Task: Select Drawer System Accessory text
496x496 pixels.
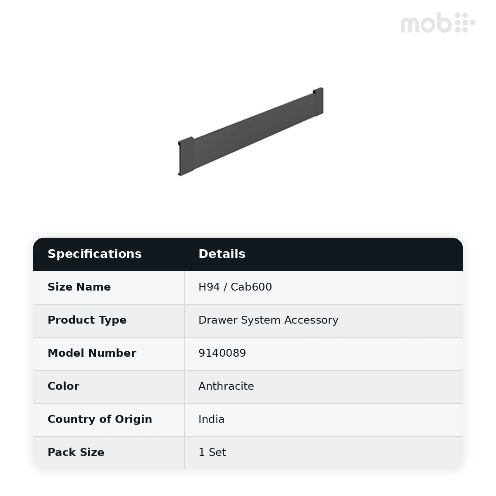Action: point(268,320)
